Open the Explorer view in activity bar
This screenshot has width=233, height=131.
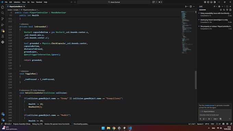coord(2,7)
